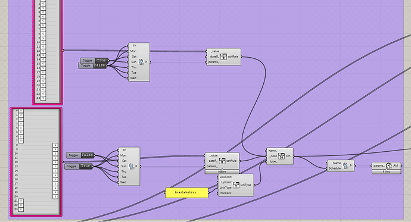
Task: Click Fri input on upper weekday component
Action: pos(135,46)
